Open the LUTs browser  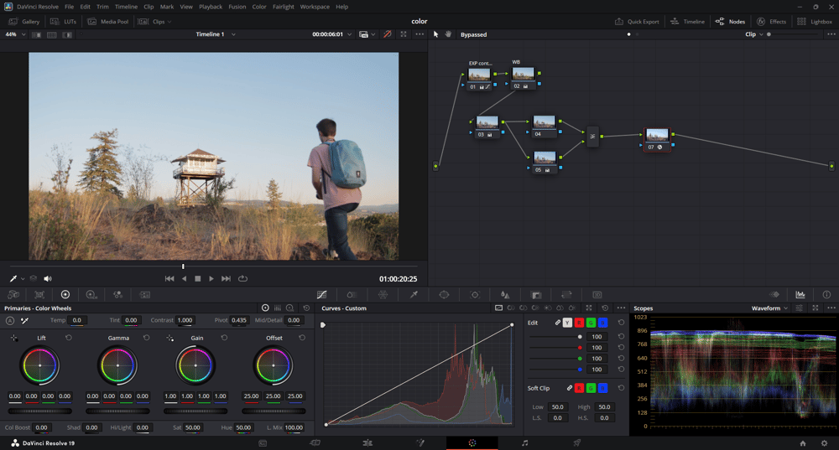coord(64,22)
